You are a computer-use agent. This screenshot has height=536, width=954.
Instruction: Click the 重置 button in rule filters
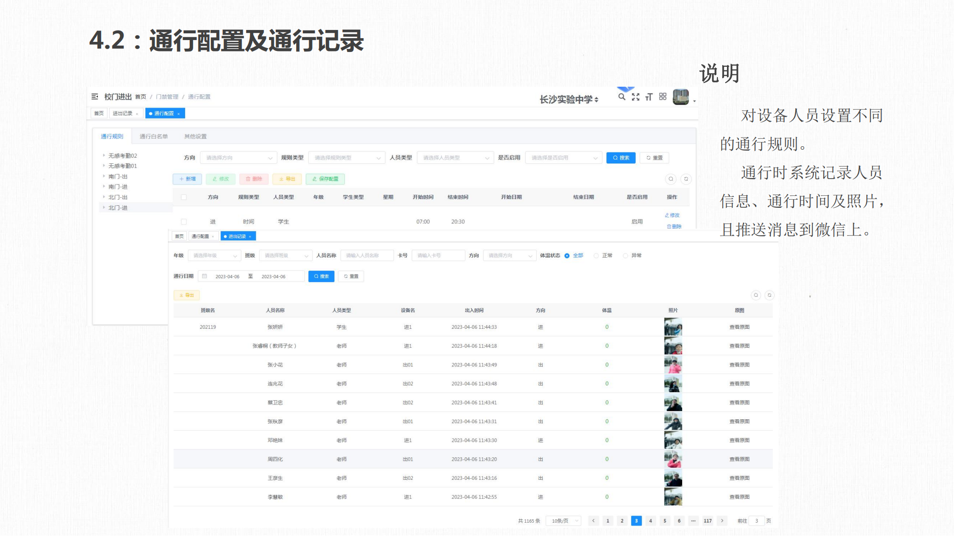coord(654,158)
